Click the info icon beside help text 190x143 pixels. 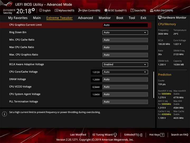(x=4, y=114)
